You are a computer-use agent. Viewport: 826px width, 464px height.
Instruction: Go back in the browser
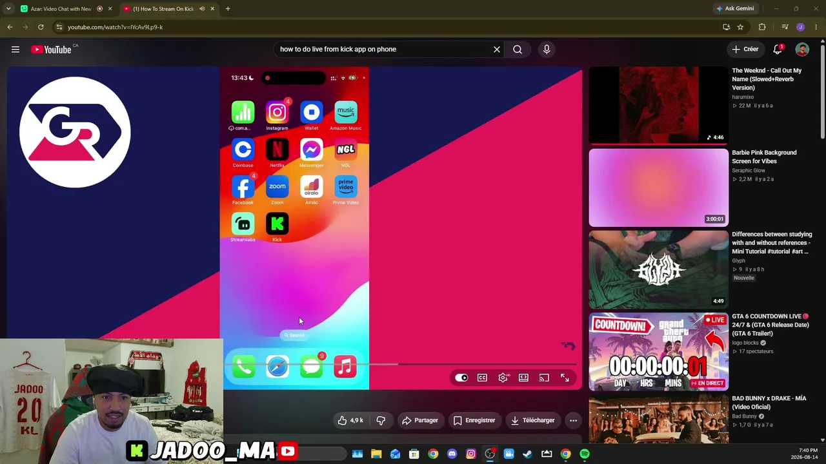point(10,27)
